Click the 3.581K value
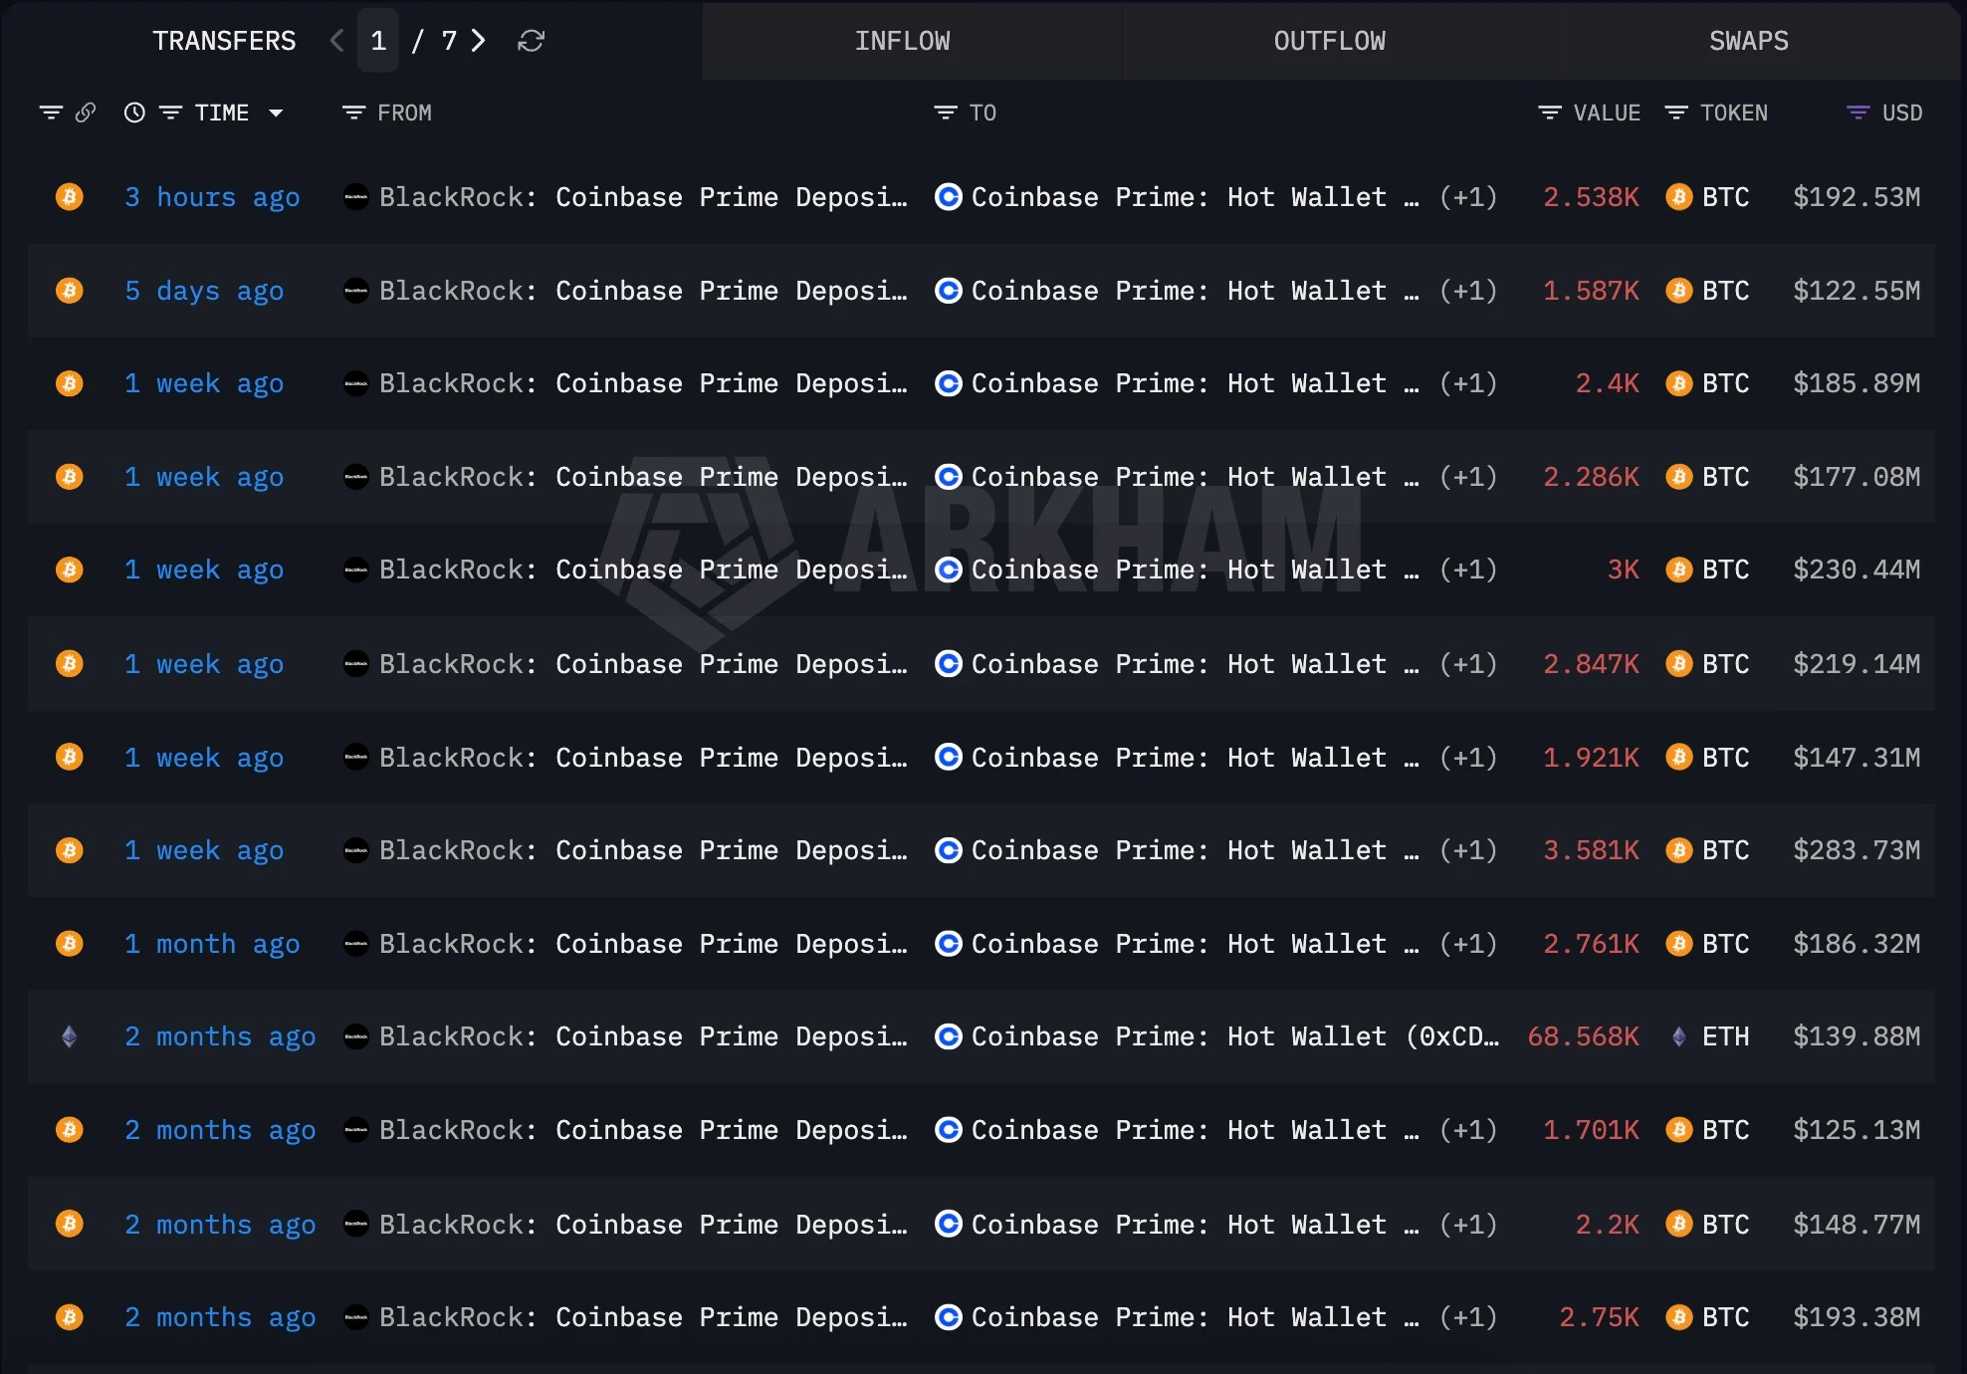The height and width of the screenshot is (1374, 1967). (1591, 850)
